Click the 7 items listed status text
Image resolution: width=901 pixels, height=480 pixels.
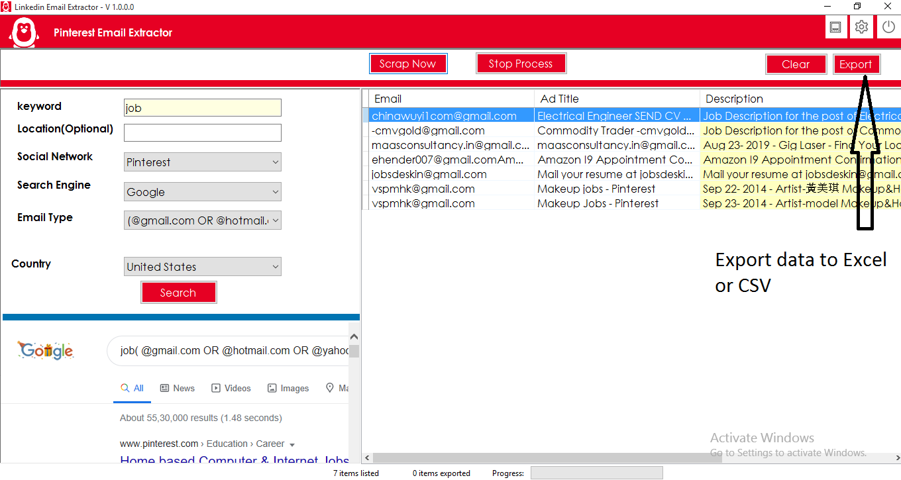coord(356,473)
